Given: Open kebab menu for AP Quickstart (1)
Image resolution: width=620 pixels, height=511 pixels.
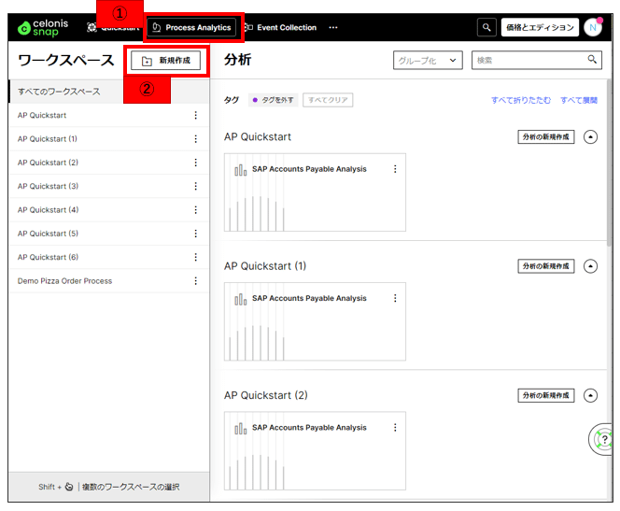Looking at the screenshot, I should [x=196, y=139].
